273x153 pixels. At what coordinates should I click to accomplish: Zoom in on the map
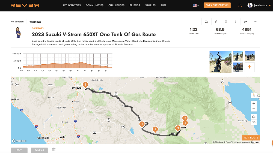(x=254, y=103)
